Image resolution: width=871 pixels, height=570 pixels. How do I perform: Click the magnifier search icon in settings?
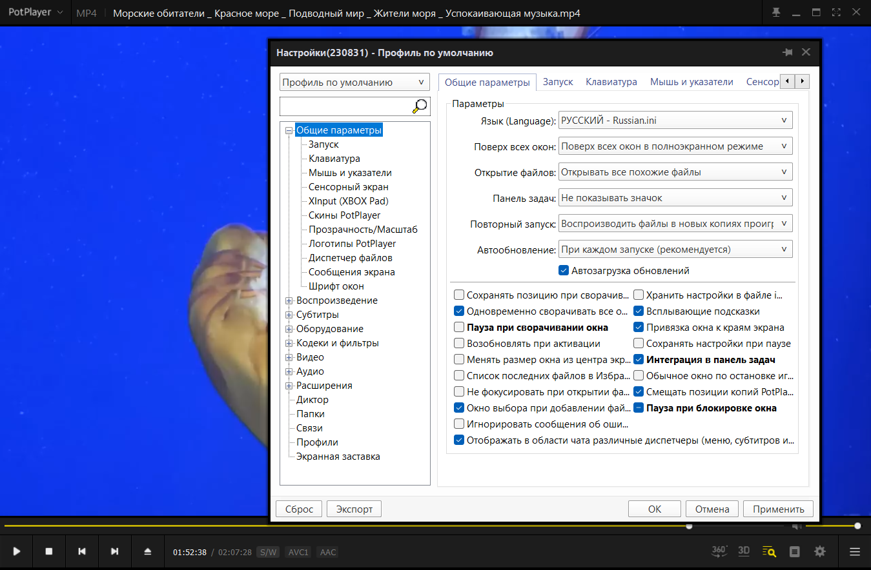(x=420, y=106)
